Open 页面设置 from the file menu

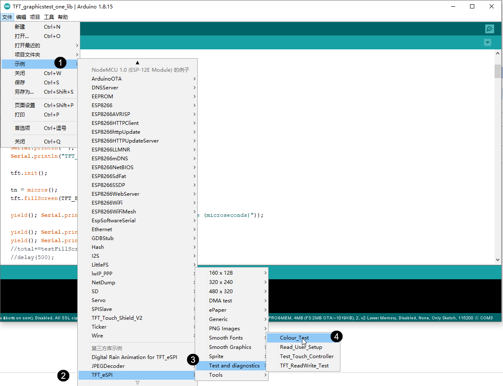tap(40, 105)
